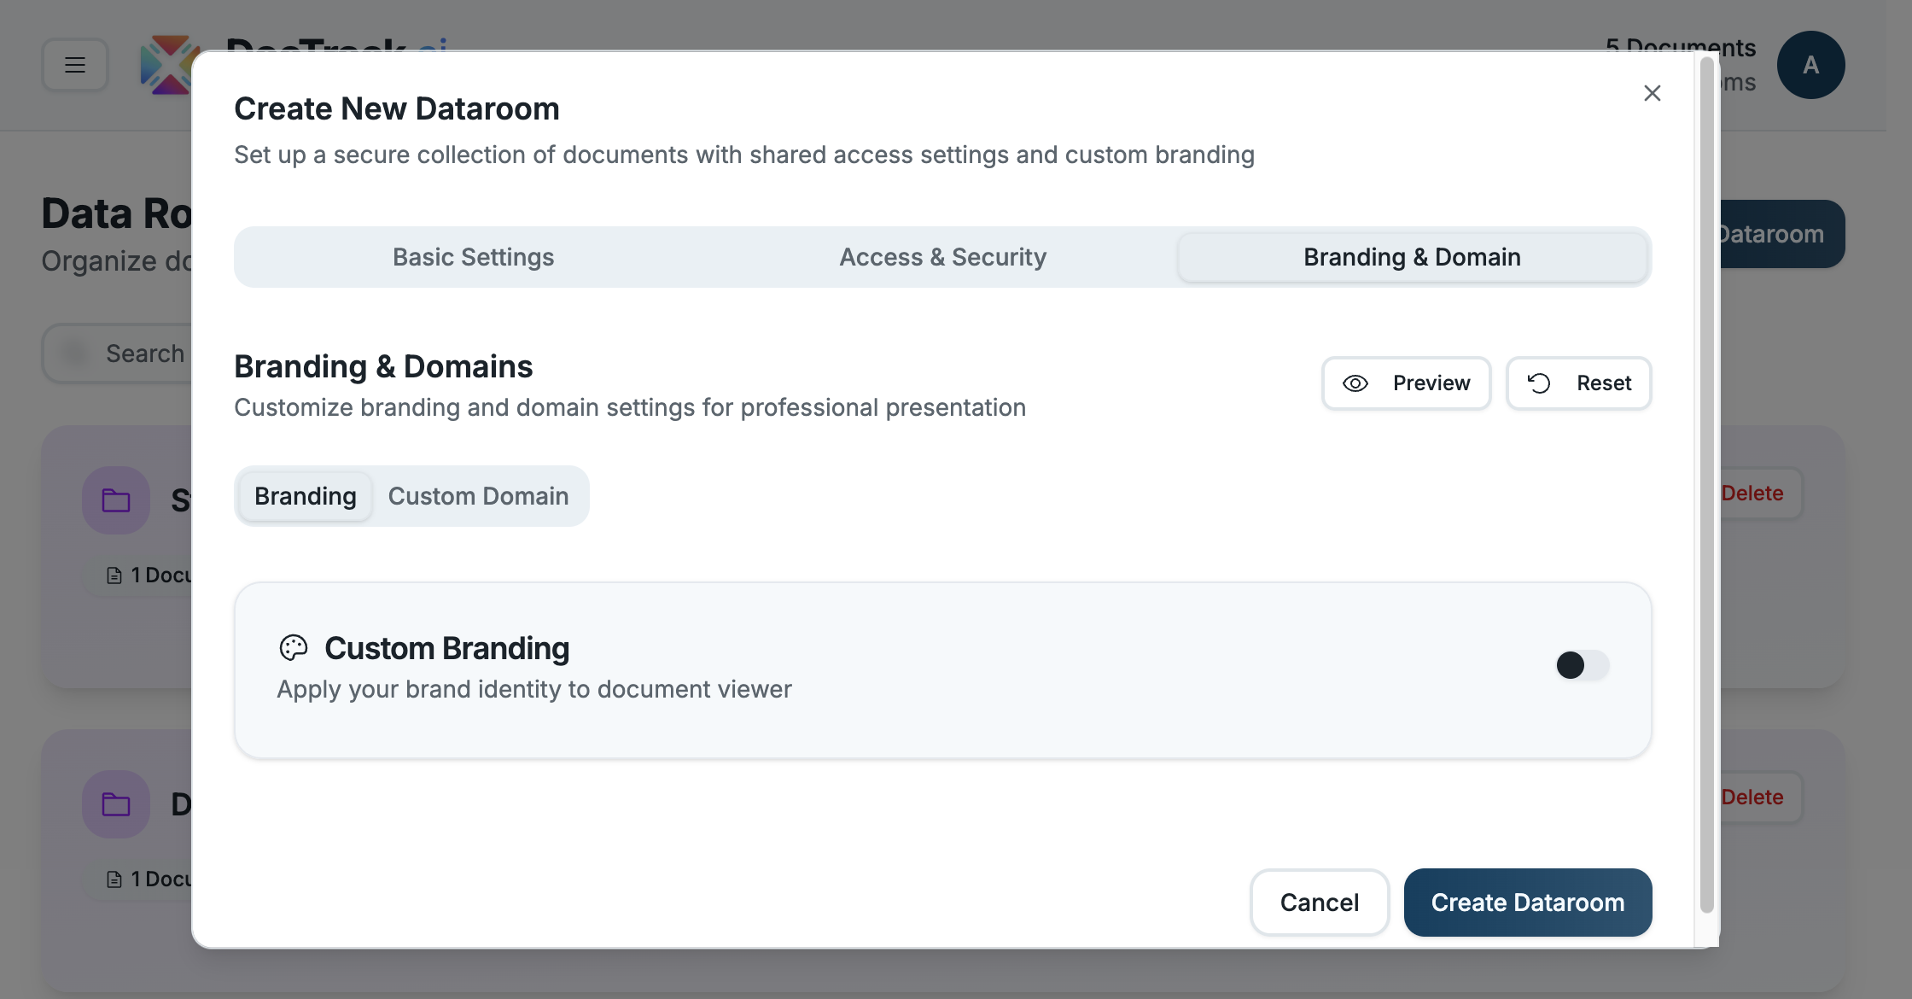1912x999 pixels.
Task: Click the Preview button
Action: click(x=1406, y=383)
